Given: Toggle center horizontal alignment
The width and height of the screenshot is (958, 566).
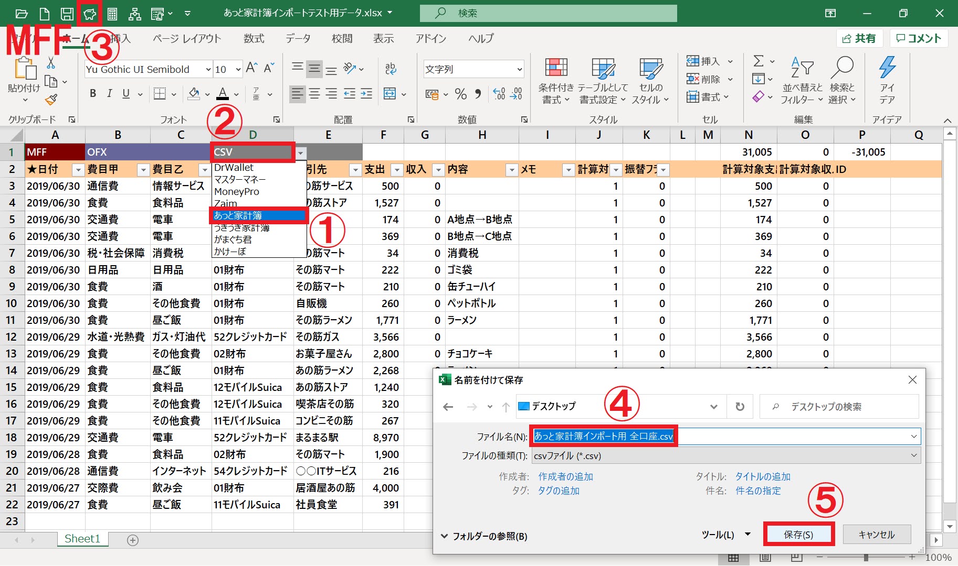Looking at the screenshot, I should [314, 94].
